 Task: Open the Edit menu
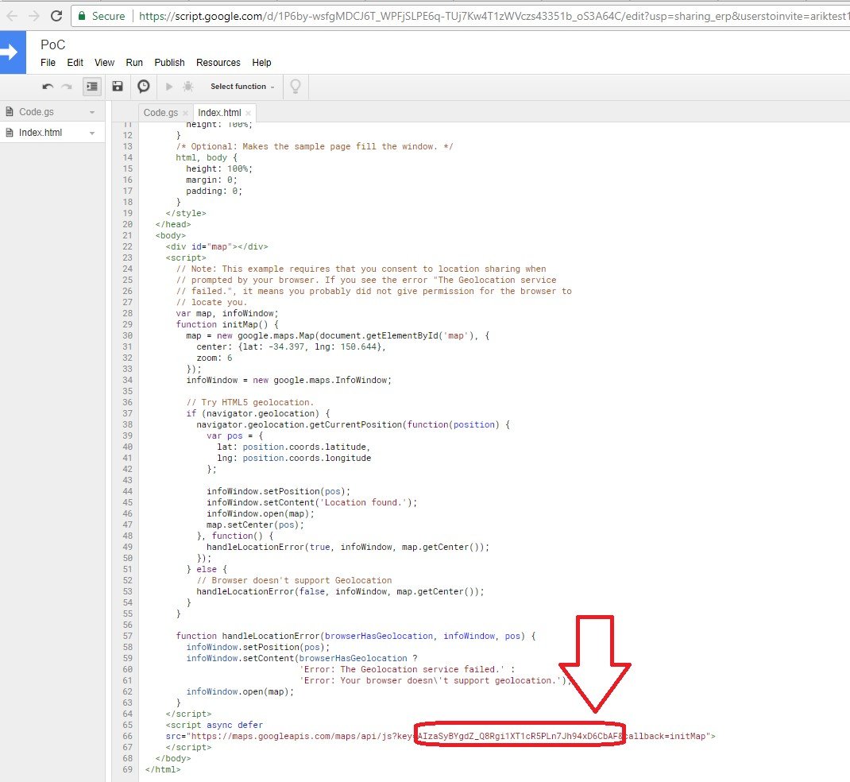pos(75,62)
